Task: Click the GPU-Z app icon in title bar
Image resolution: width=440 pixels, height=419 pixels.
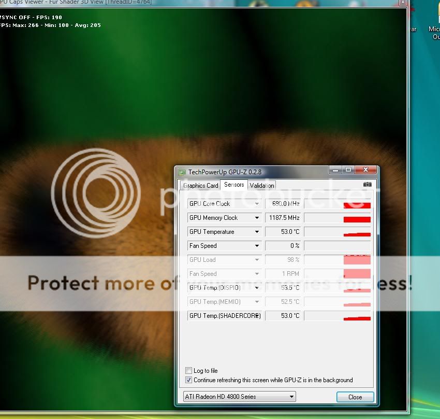Action: point(182,172)
